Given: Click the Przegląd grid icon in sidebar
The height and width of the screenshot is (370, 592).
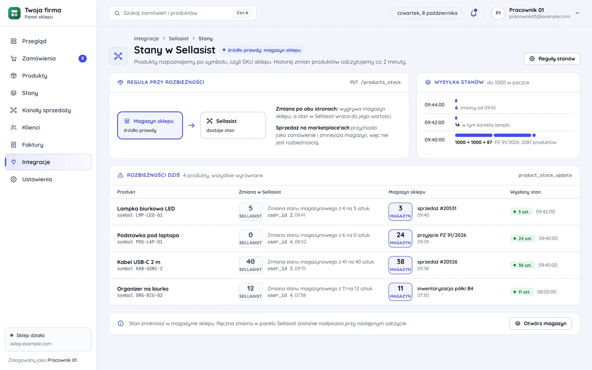Looking at the screenshot, I should (14, 41).
